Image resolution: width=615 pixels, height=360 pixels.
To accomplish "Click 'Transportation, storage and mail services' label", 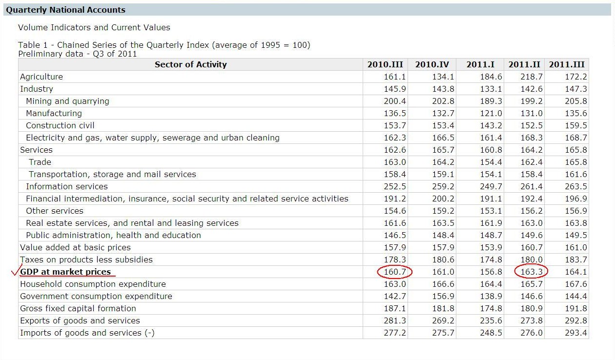I will coord(112,174).
